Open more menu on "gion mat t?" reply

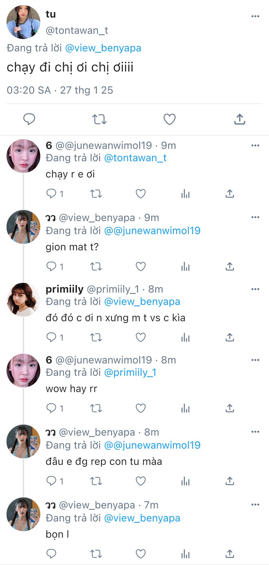[x=255, y=217]
